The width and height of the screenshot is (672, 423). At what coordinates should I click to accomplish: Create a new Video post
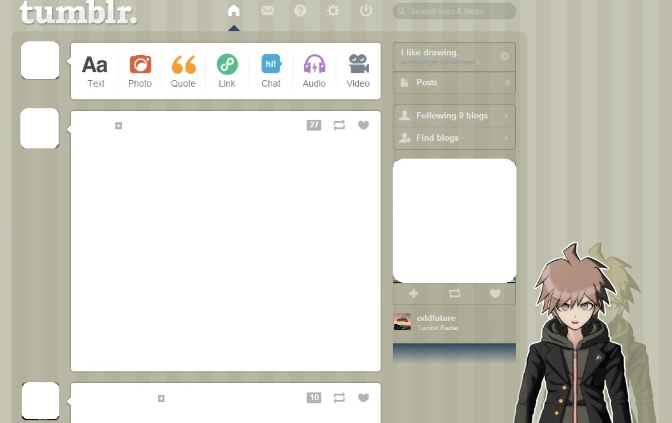click(358, 71)
